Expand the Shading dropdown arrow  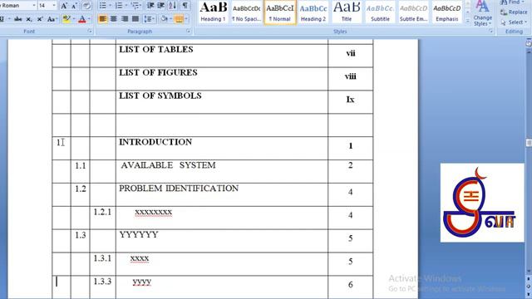point(170,19)
